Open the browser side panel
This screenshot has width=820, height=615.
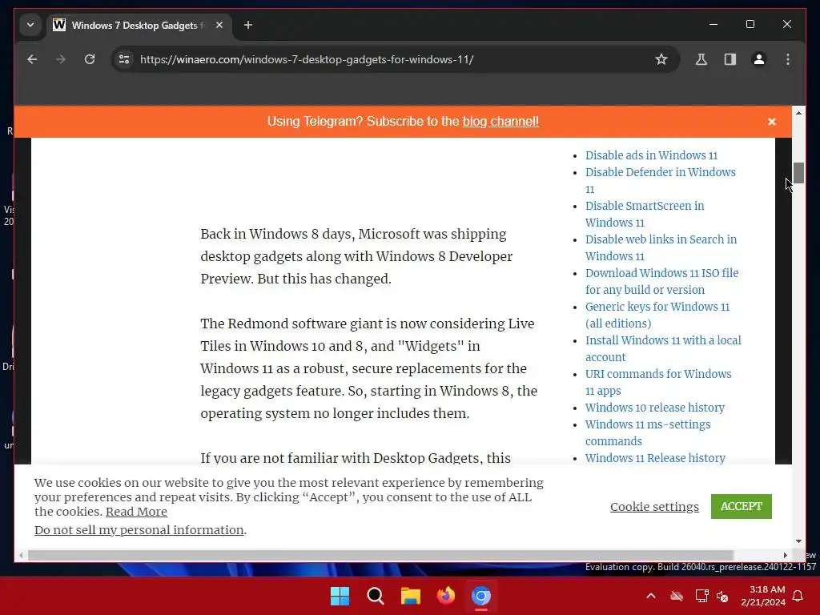tap(730, 59)
